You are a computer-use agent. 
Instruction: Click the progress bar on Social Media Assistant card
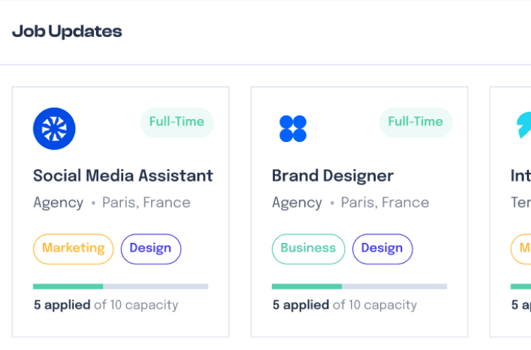(x=120, y=287)
